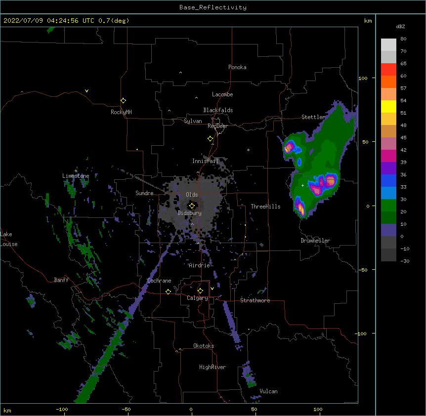
Task: Click the yellow V marker east of Calgary
Action: tap(212, 289)
